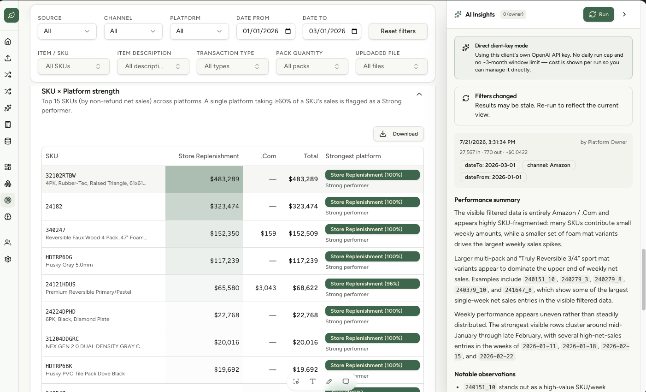Select SKU row 24182
The height and width of the screenshot is (392, 646).
point(233,207)
